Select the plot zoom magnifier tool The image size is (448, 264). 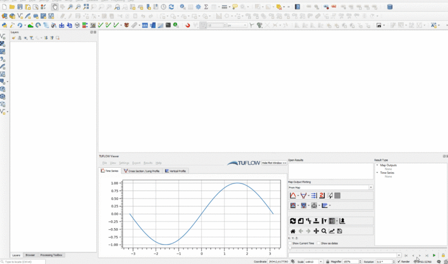pyautogui.click(x=324, y=231)
